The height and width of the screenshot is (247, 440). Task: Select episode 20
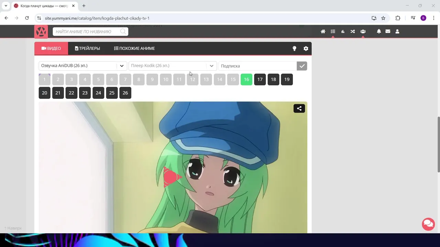(44, 93)
